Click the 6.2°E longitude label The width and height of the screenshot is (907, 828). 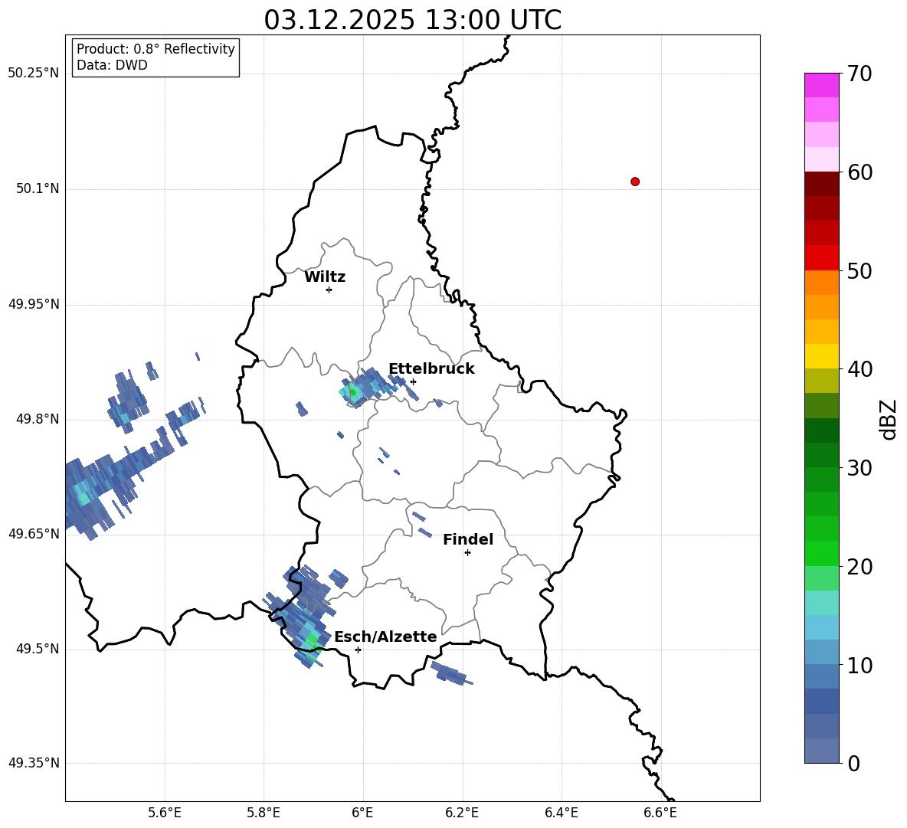[462, 813]
